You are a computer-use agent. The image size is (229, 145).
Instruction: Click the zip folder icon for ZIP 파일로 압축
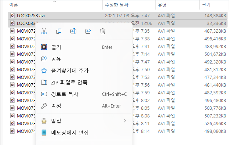coord(44,82)
